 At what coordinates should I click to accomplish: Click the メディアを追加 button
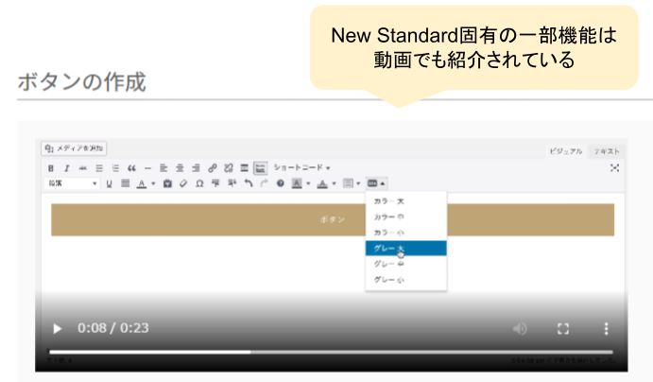75,148
